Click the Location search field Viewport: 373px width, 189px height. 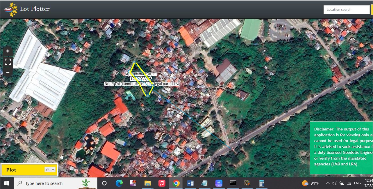[x=346, y=10]
